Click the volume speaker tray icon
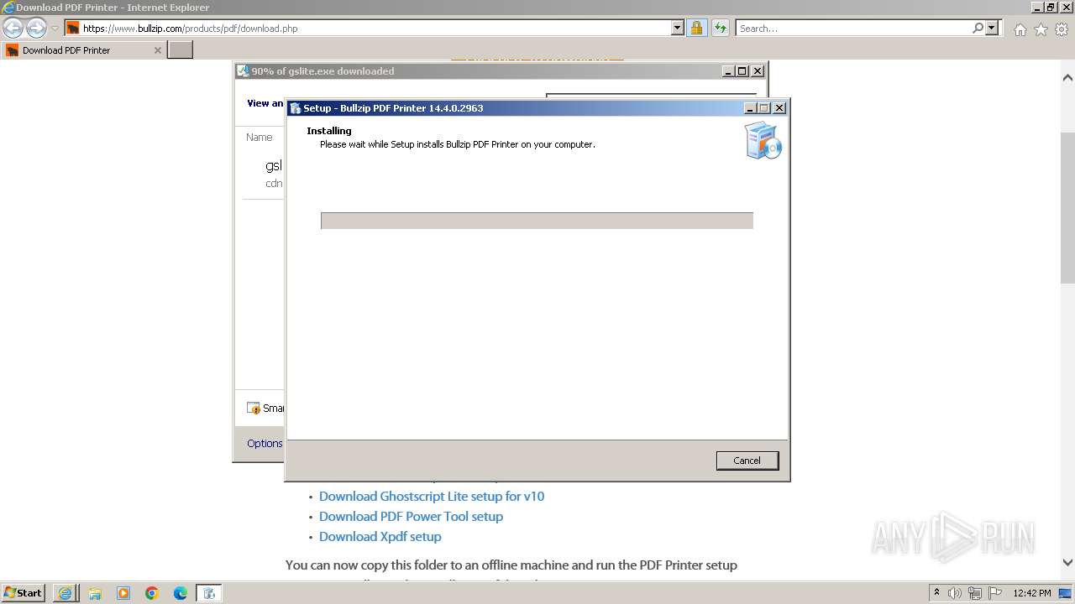 pyautogui.click(x=955, y=593)
